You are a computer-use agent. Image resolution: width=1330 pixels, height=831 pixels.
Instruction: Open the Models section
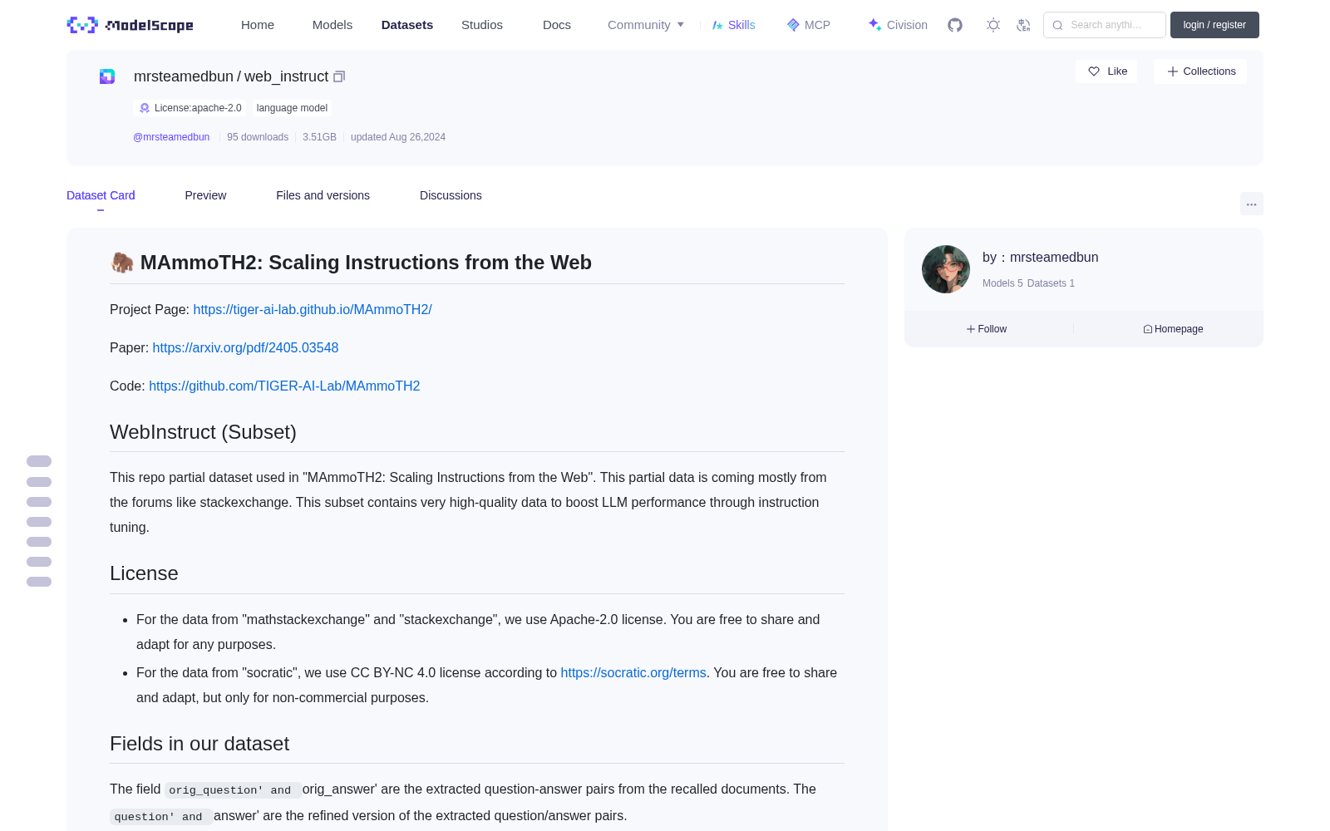pyautogui.click(x=332, y=25)
